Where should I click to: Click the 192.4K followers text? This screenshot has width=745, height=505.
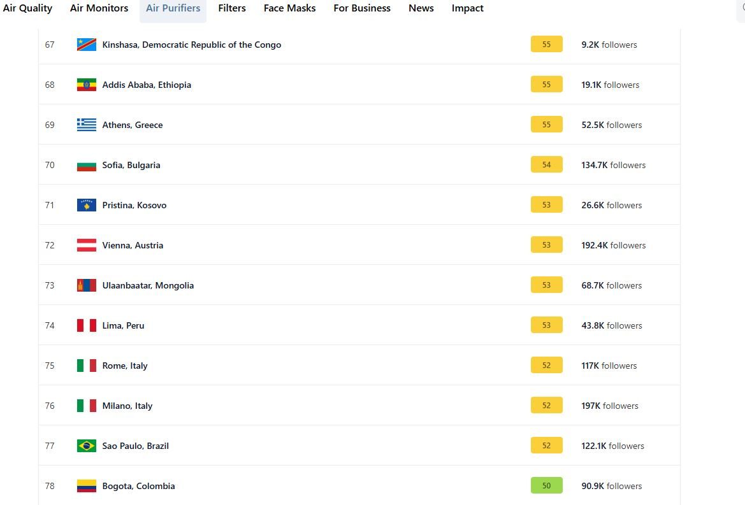coord(613,245)
